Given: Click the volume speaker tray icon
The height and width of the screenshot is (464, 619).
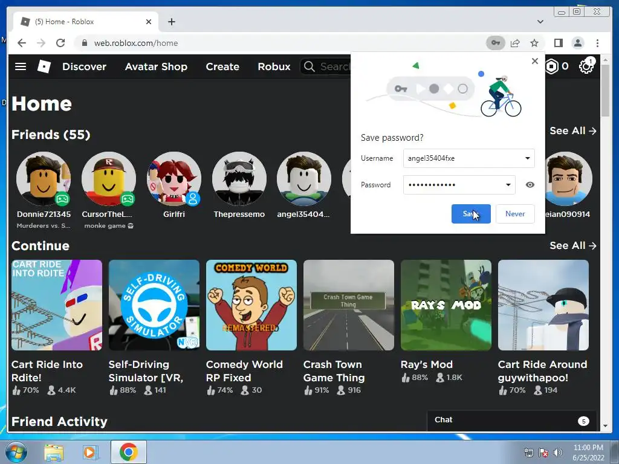Looking at the screenshot, I should 557,452.
